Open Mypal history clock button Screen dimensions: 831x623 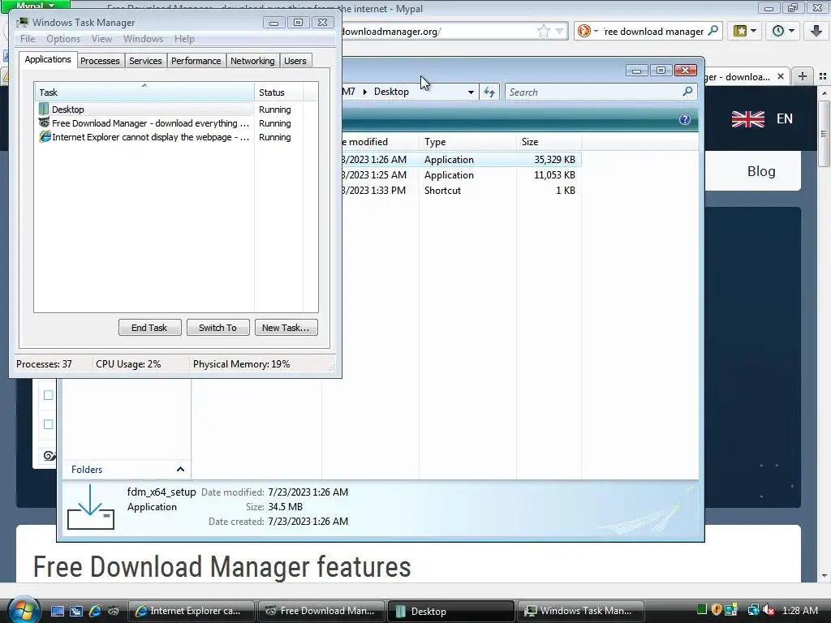[x=783, y=32]
